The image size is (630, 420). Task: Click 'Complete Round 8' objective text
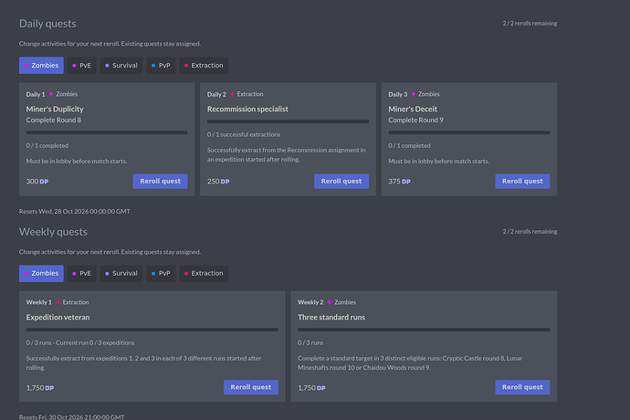coord(54,121)
